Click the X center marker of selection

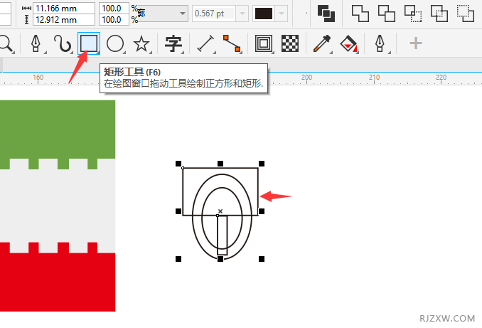click(220, 211)
